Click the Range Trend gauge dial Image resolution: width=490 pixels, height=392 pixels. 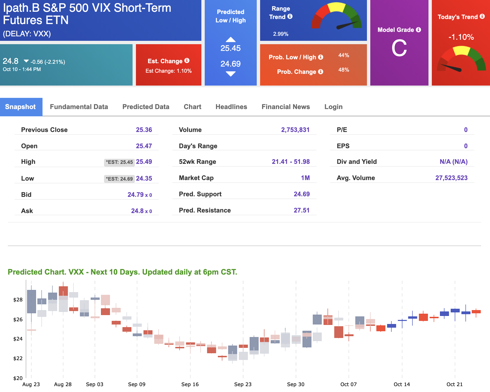pyautogui.click(x=336, y=16)
